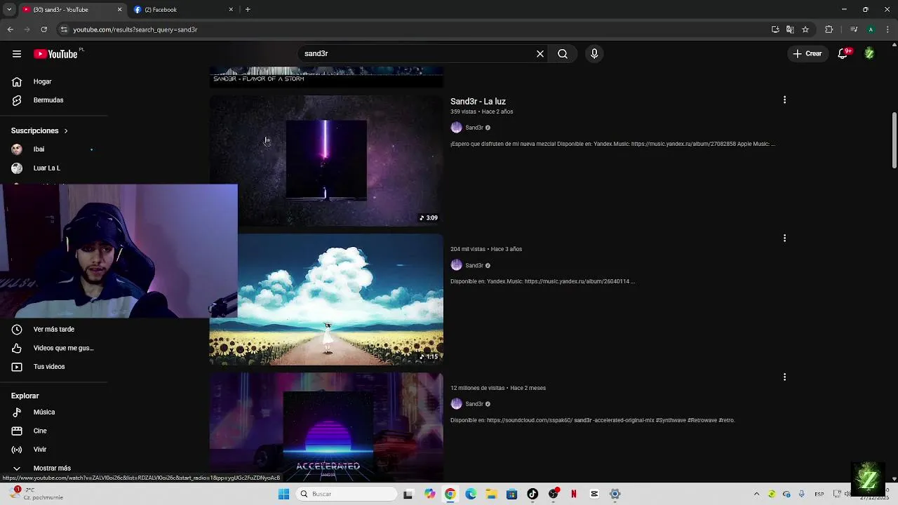
Task: Translate this page icon
Action: pyautogui.click(x=790, y=29)
